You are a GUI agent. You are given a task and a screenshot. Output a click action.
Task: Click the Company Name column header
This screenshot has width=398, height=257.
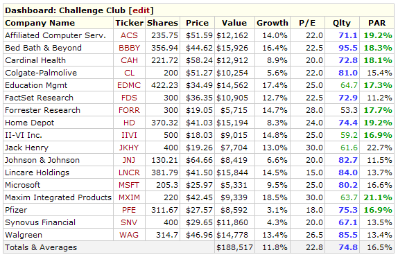40,23
